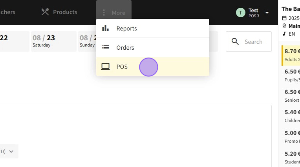Viewport: 300px width, 167px height.
Task: Select the 6.50 € Seniors ticket price
Action: coord(291,95)
